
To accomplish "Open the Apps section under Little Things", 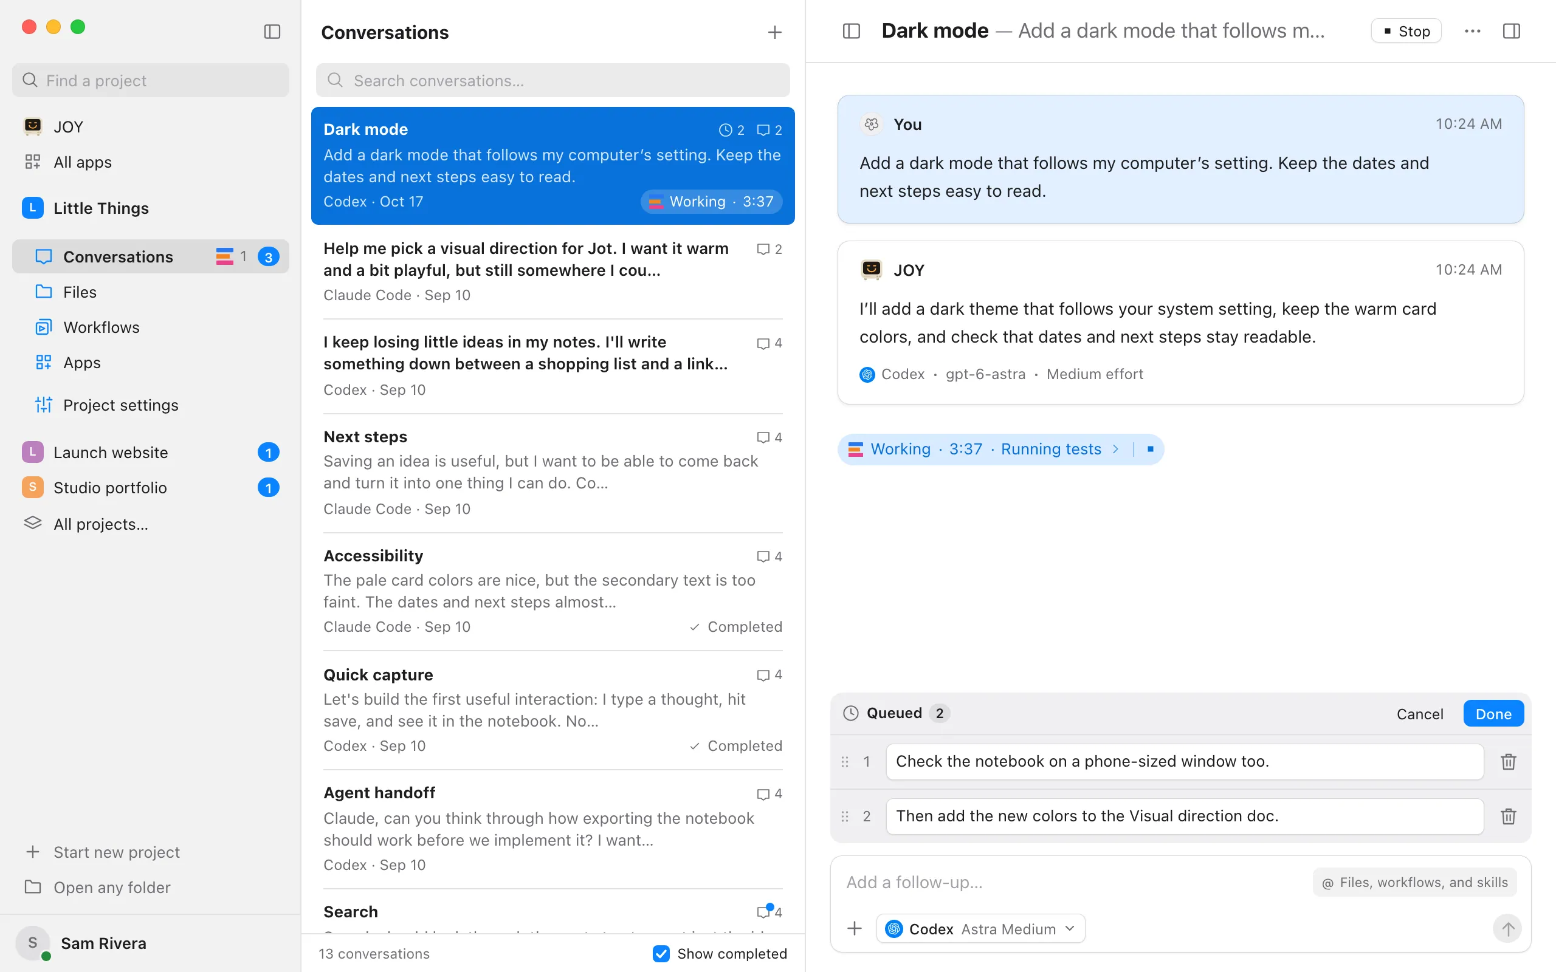I will pyautogui.click(x=151, y=363).
